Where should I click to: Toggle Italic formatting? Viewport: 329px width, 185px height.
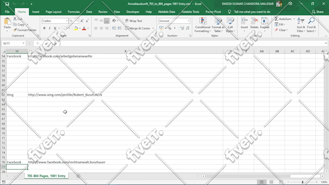click(x=49, y=28)
